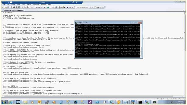The height and width of the screenshot is (105, 187).
Task: Click the New file icon in toolbar
Action: (x=3, y=7)
